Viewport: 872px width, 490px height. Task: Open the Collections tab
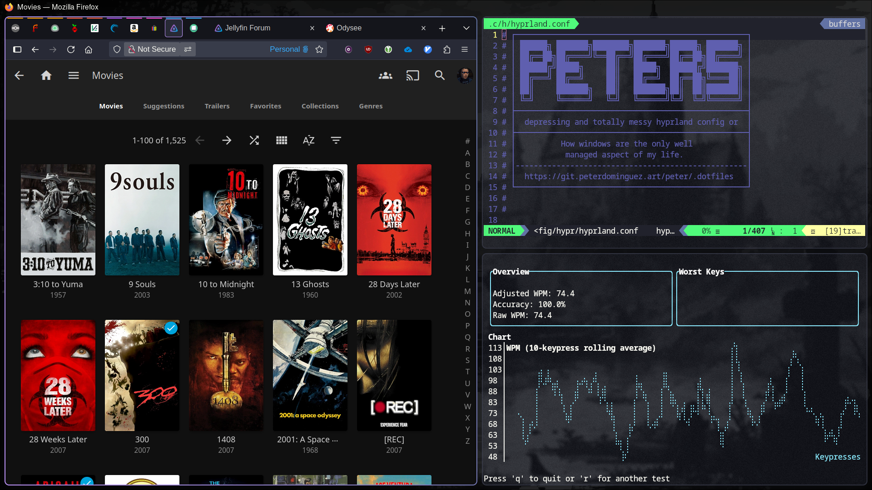320,106
